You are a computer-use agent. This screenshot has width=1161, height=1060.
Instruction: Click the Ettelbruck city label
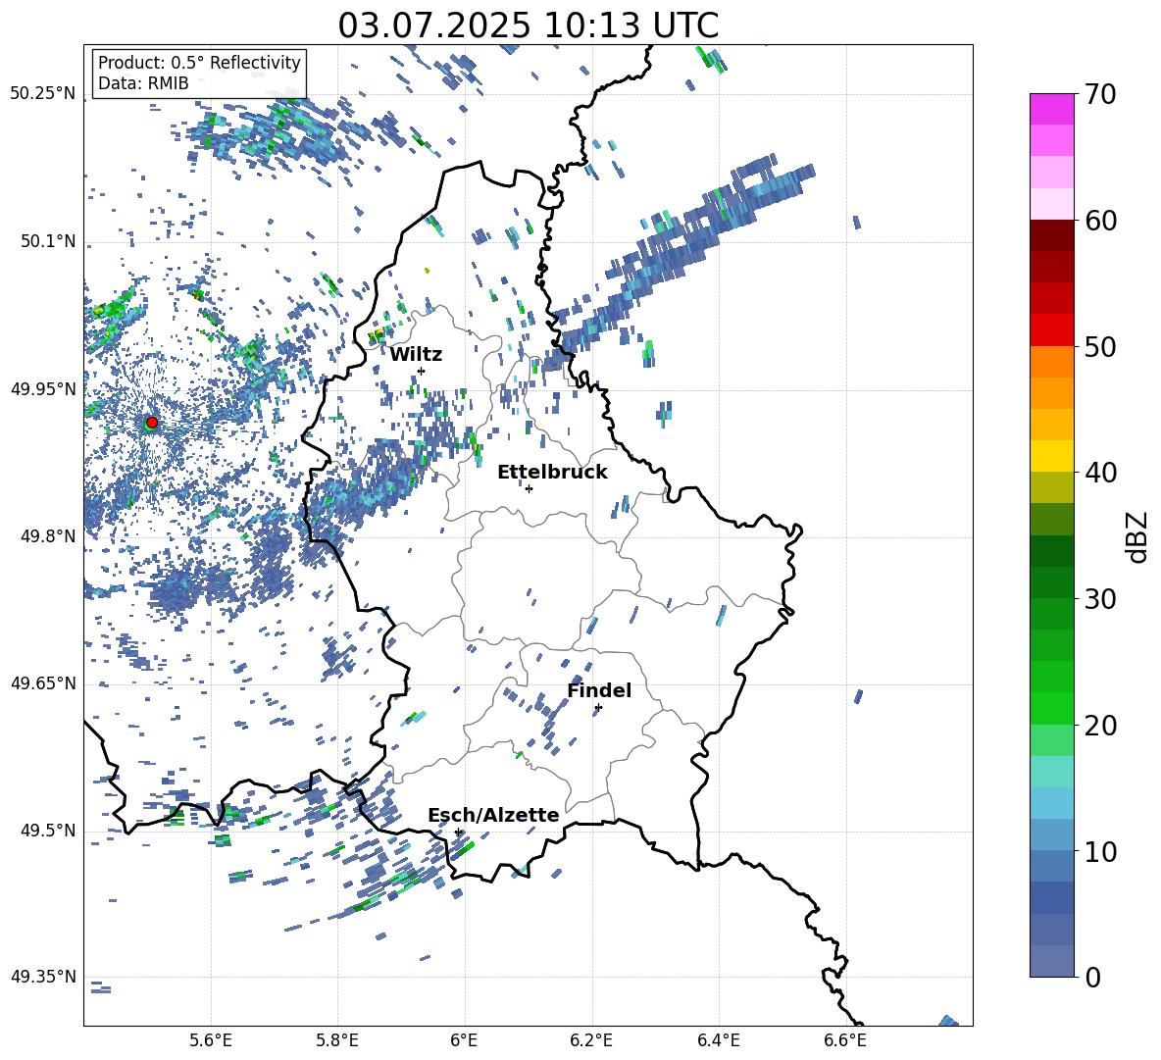click(x=552, y=473)
